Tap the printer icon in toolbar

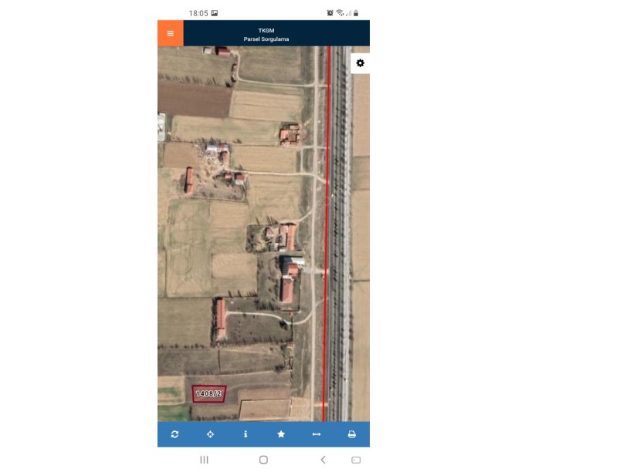point(351,434)
